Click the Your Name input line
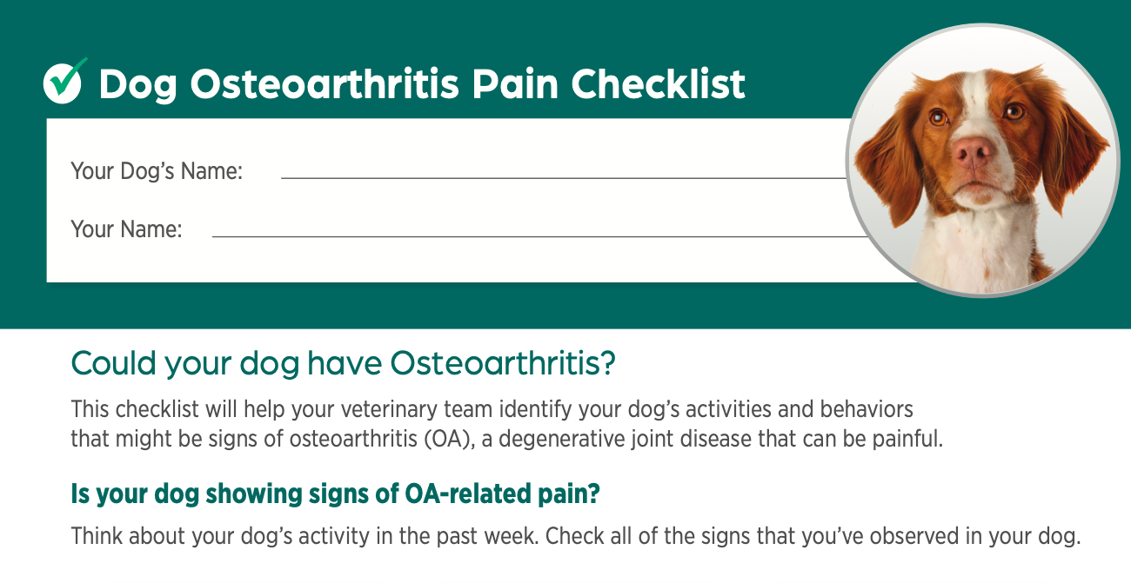This screenshot has width=1131, height=583. pos(539,235)
